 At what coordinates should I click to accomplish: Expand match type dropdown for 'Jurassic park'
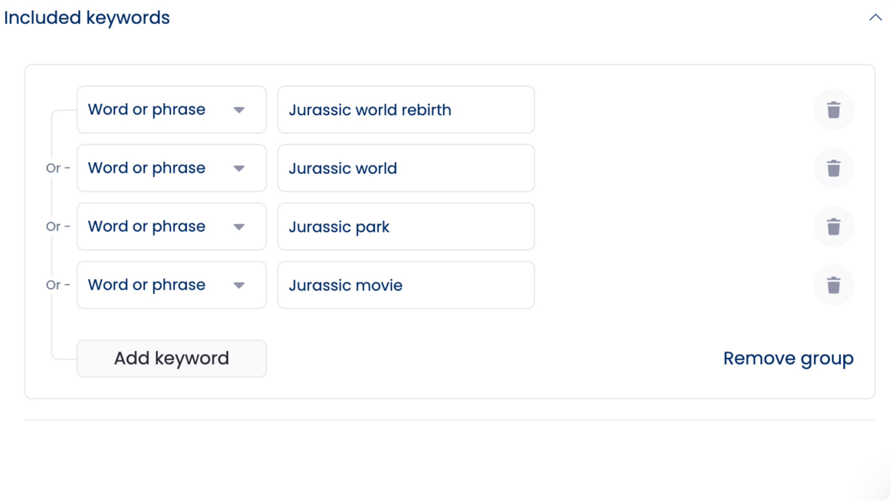tap(172, 227)
